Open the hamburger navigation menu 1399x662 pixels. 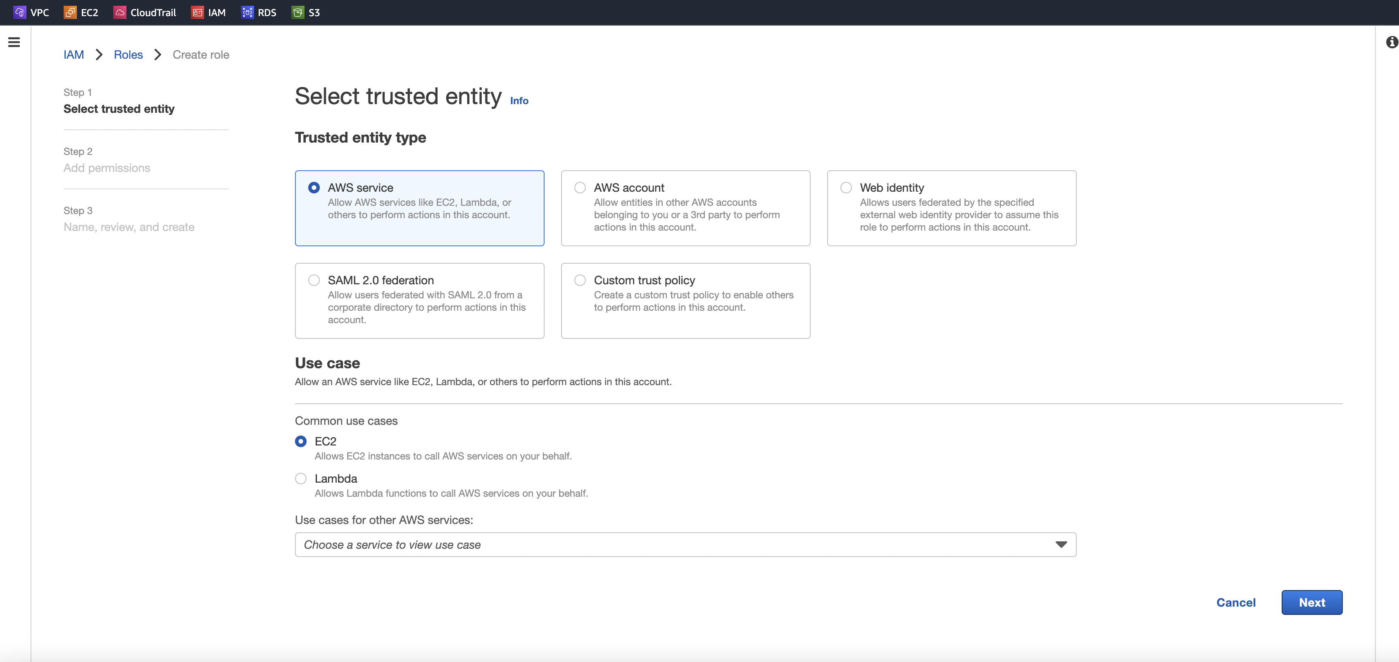coord(14,42)
